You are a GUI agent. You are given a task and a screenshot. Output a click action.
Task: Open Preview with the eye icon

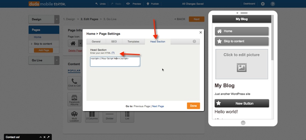[x=128, y=3]
